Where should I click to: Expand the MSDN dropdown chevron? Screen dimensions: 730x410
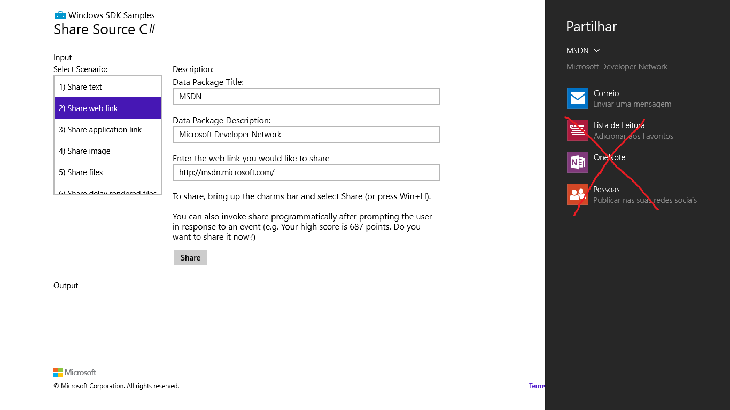(x=597, y=50)
